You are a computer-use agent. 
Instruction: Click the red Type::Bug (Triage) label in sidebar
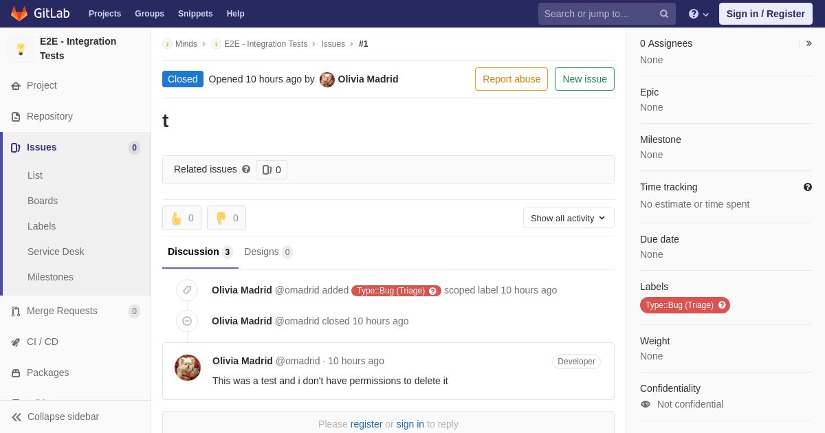685,305
